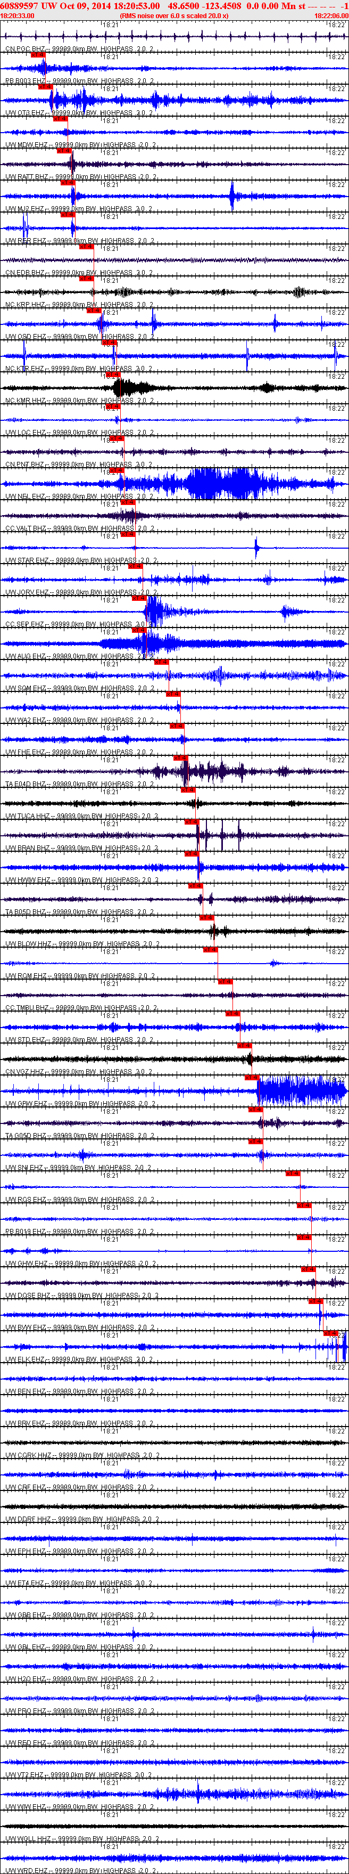This screenshot has height=1874, width=349.
Task: Click red pick flag between PB B003 and UW OT3 labels
Action: [x=46, y=87]
